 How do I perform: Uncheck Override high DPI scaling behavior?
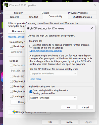[31, 92]
